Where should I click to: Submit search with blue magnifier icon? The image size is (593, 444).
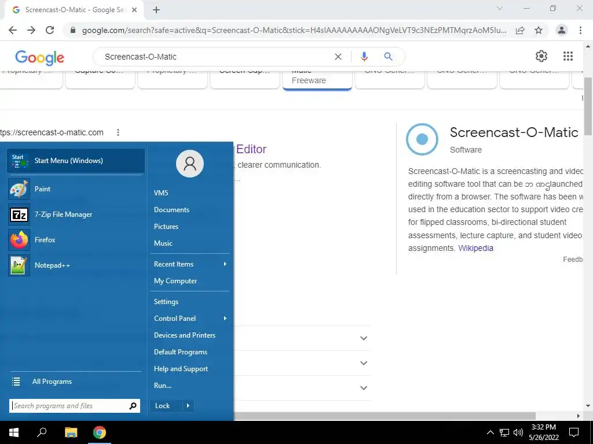tap(388, 57)
